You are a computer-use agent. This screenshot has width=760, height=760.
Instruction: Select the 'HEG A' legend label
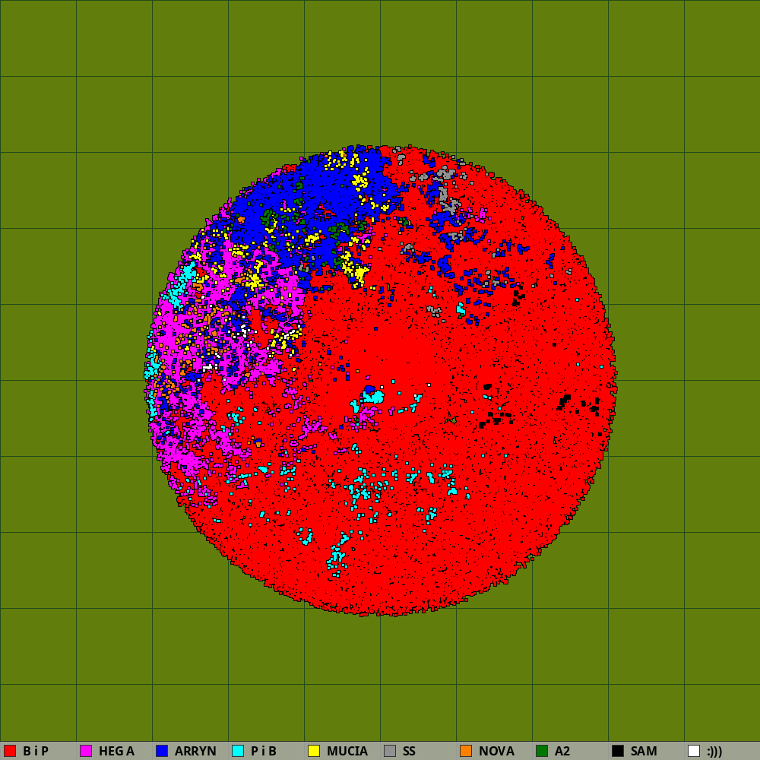click(116, 751)
